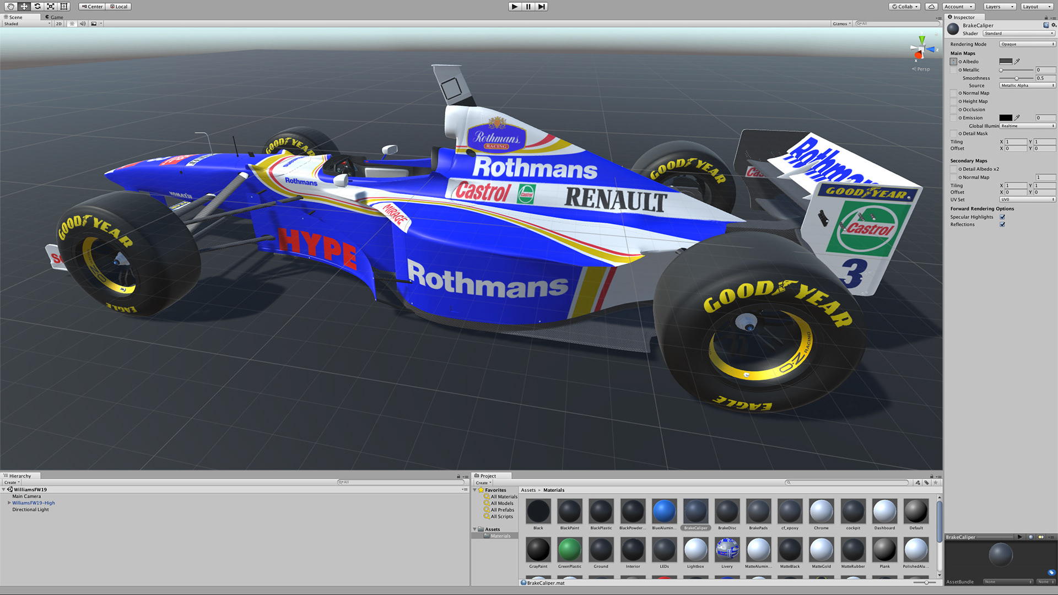1058x595 pixels.
Task: Toggle scene audio speaker icon
Action: click(83, 24)
